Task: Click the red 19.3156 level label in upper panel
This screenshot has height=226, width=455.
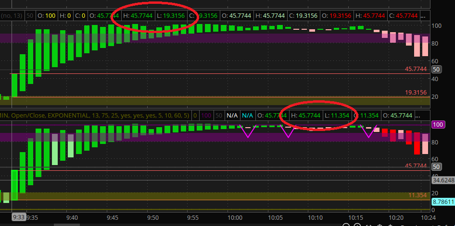Action: click(416, 93)
